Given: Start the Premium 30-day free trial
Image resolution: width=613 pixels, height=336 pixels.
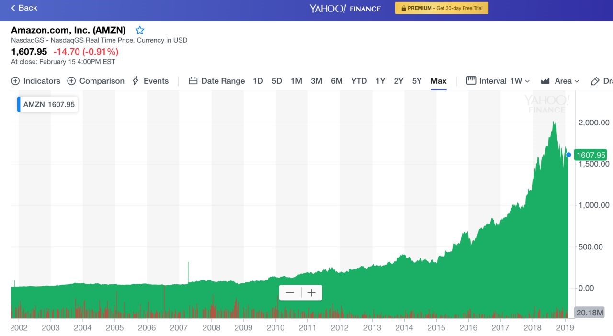Looking at the screenshot, I should 442,8.
